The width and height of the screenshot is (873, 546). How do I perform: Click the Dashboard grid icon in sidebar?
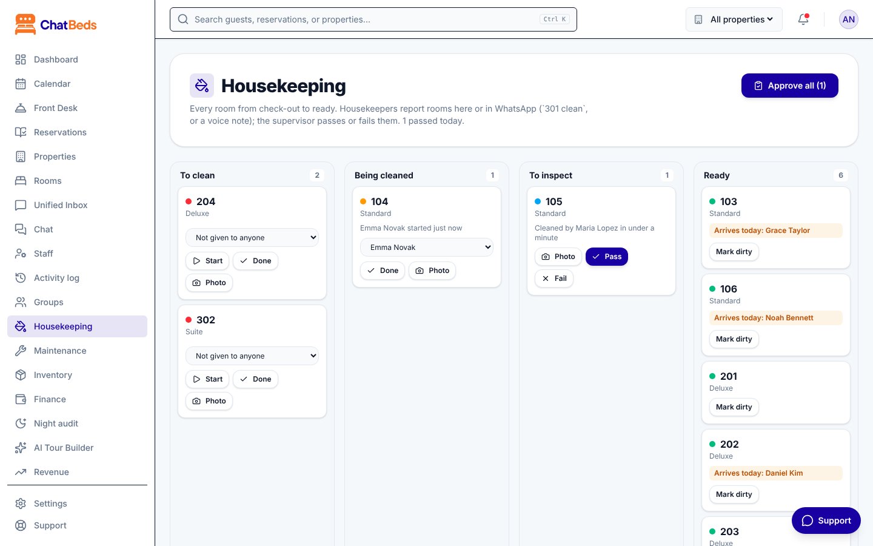(21, 59)
